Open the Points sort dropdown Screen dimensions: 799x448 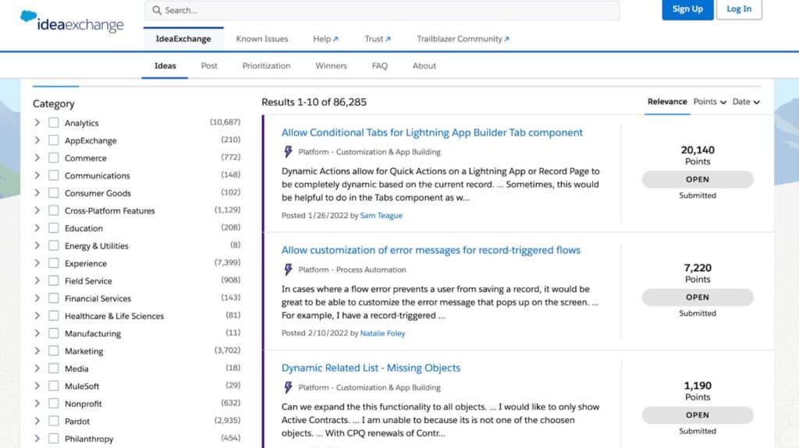coord(709,101)
